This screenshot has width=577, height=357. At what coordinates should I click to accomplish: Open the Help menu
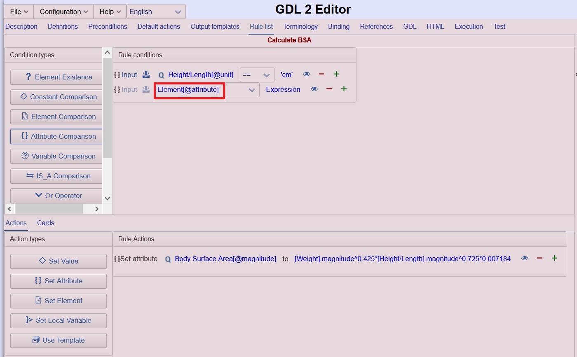click(x=110, y=12)
